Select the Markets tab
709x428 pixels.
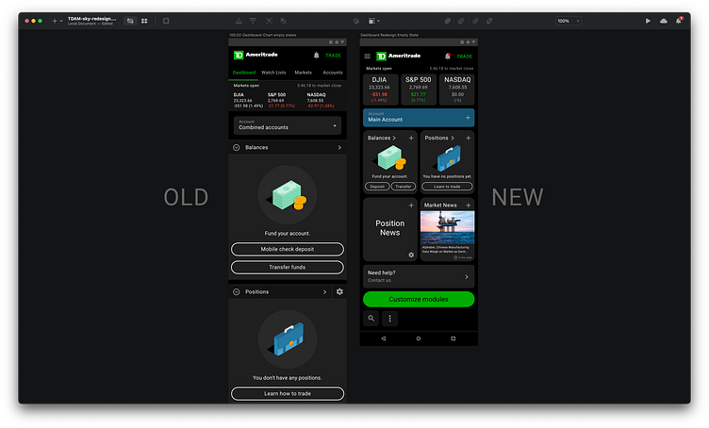(x=303, y=73)
